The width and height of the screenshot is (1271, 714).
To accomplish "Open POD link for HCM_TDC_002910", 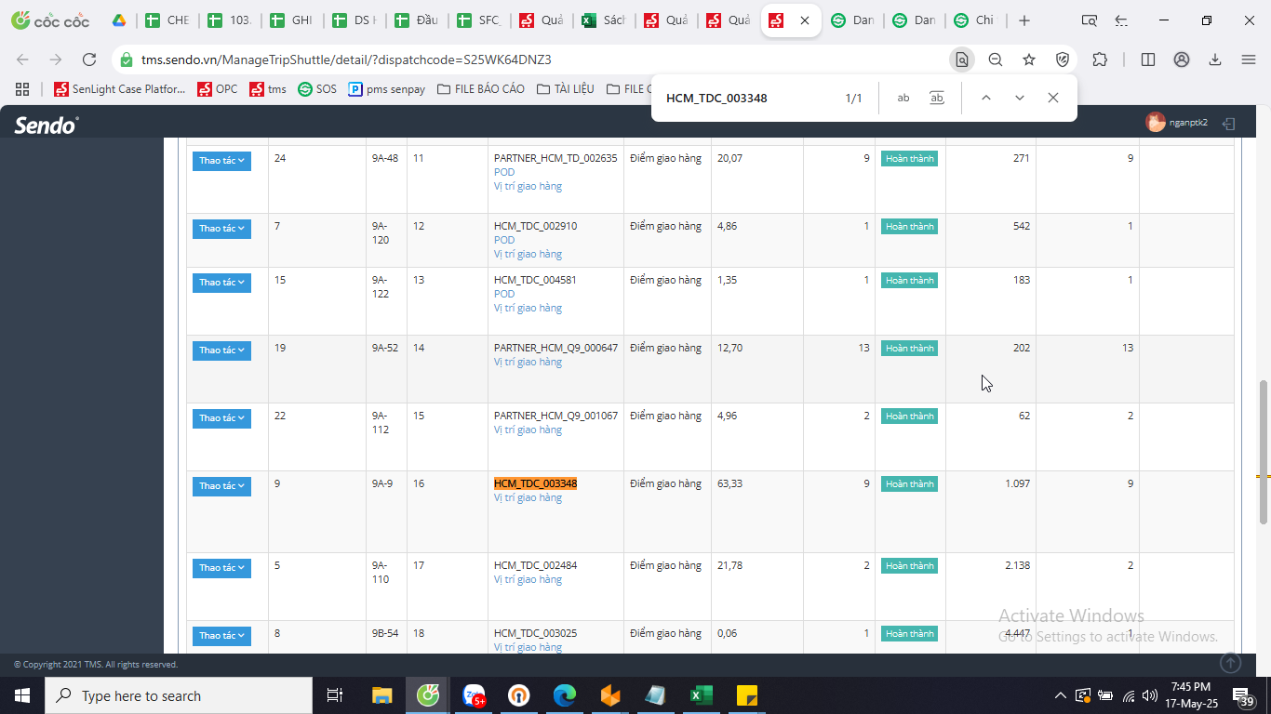I will pos(504,240).
